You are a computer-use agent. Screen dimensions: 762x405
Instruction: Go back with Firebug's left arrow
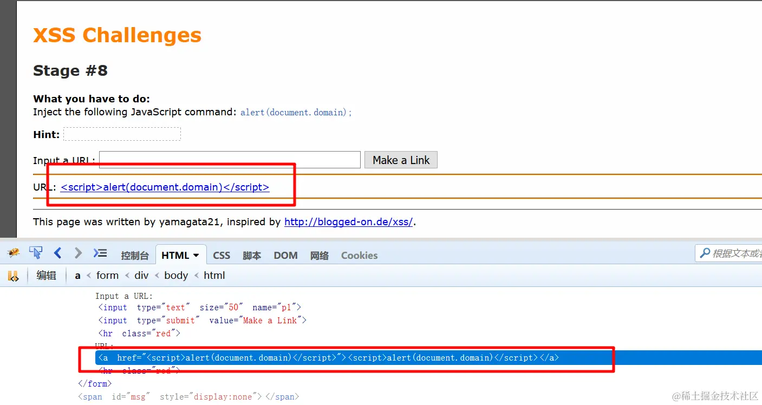[58, 253]
